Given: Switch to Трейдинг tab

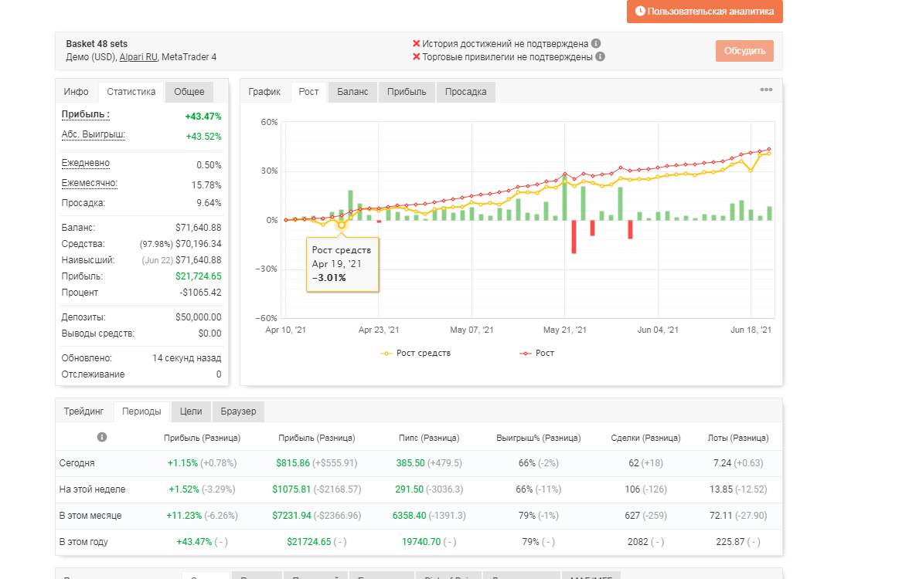Looking at the screenshot, I should coord(83,411).
